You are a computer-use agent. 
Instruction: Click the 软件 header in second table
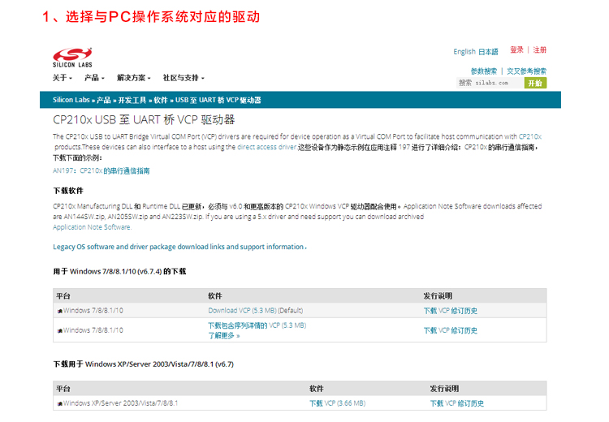(x=317, y=389)
